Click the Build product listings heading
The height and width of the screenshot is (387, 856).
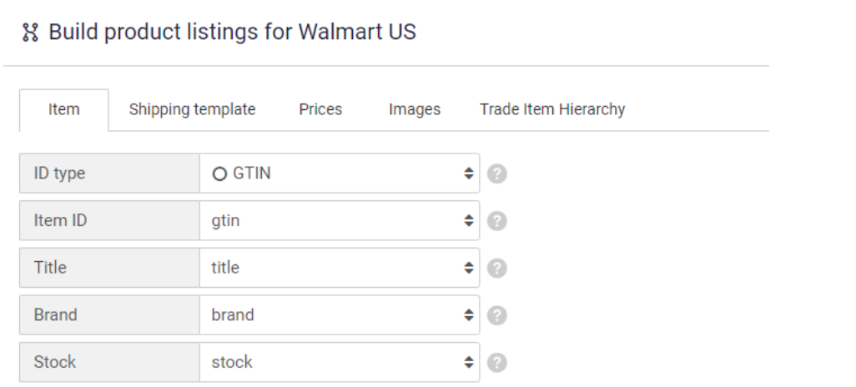232,32
